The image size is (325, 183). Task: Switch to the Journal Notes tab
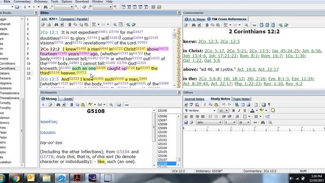(x=194, y=99)
